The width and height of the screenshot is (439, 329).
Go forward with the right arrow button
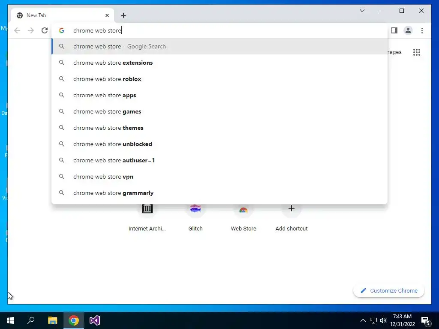click(31, 30)
